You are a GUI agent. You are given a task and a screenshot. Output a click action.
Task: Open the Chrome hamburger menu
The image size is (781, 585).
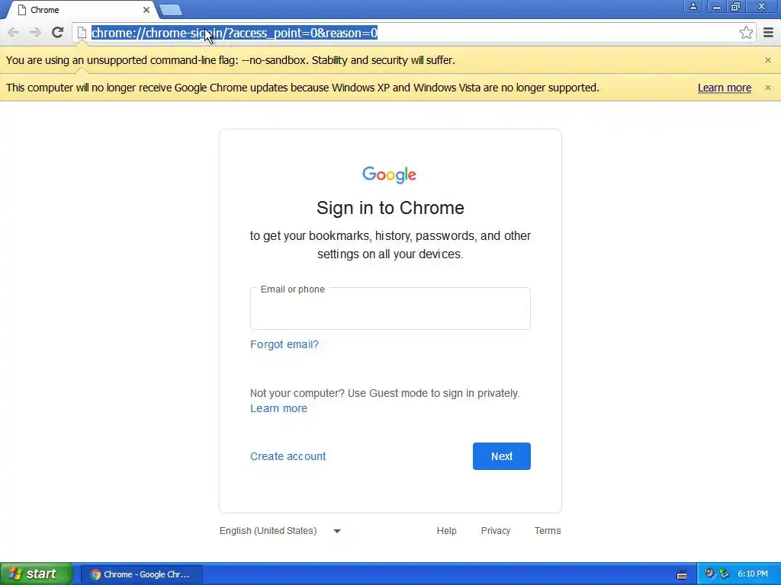[768, 33]
